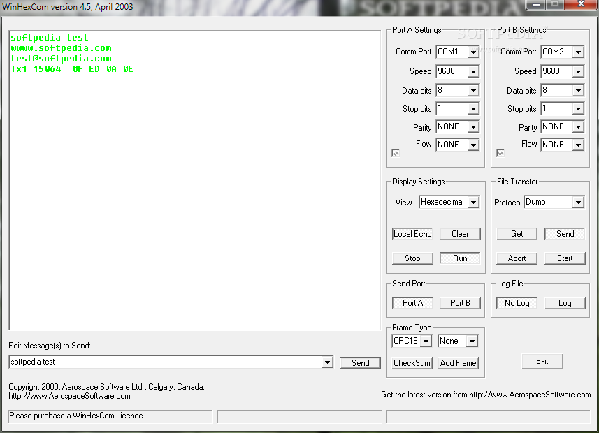599x433 pixels.
Task: Click the CheckSum button
Action: tap(412, 362)
